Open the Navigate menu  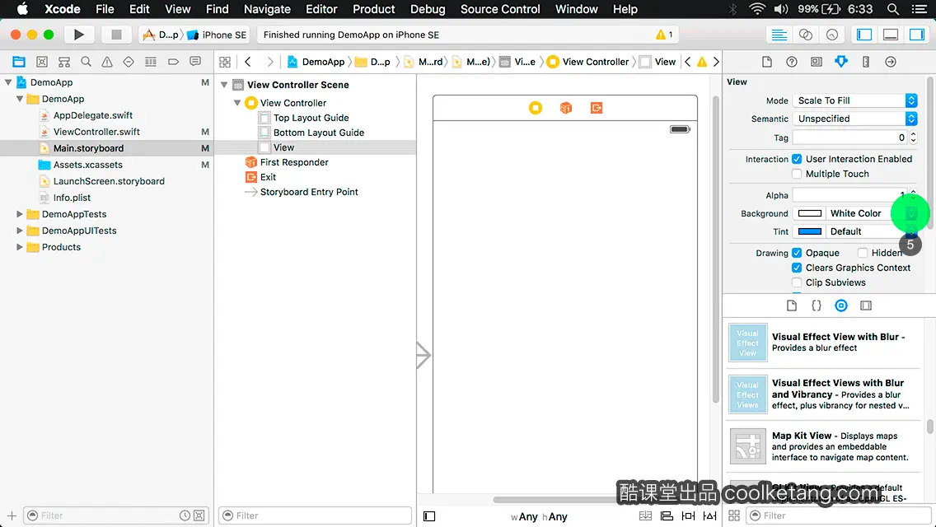[267, 9]
